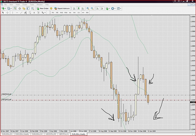
Task: Open a new chart window icon
Action: 3,8
